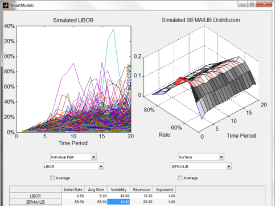Image resolution: width=275 pixels, height=206 pixels.
Task: Click the Simulated SIFMA/LIB Distribution title
Action: click(x=200, y=20)
